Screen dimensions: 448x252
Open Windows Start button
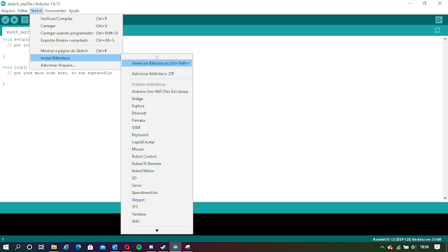[x=6, y=247]
